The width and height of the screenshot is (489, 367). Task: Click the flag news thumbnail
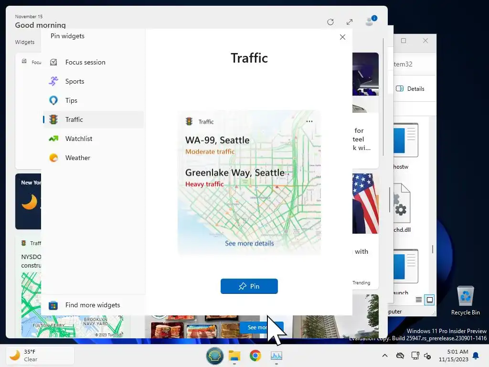(x=365, y=204)
